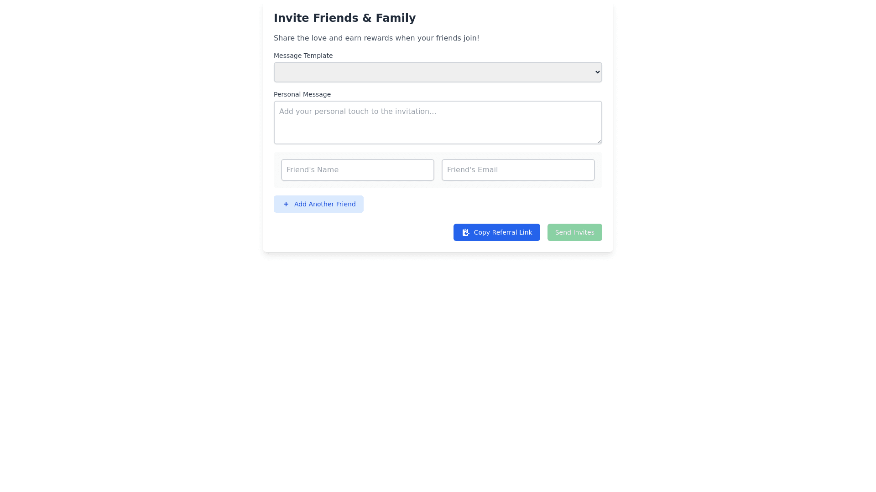Click the Friend's Name input field
This screenshot has height=492, width=876.
[357, 170]
